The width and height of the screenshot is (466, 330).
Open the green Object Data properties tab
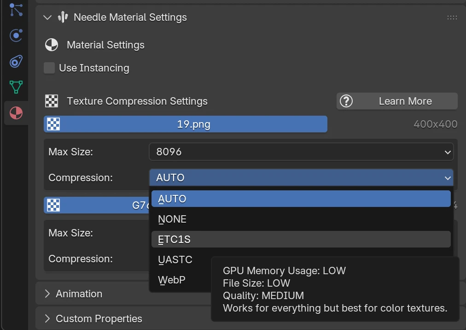tap(16, 87)
